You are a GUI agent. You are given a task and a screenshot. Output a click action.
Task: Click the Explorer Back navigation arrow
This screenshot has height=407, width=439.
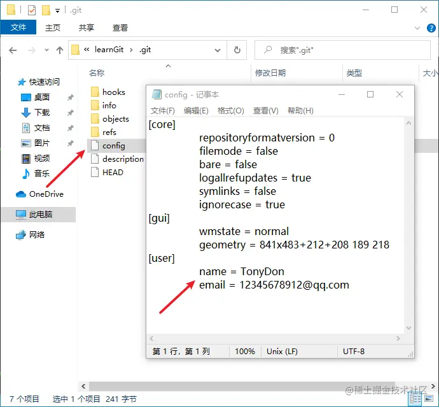point(13,50)
